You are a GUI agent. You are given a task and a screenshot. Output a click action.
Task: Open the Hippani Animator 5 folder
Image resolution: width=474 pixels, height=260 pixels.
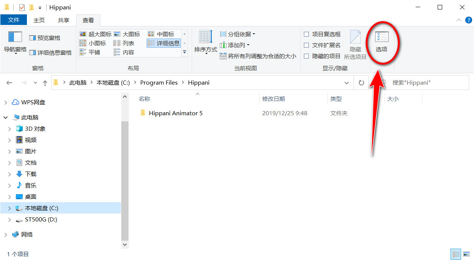[x=175, y=113]
